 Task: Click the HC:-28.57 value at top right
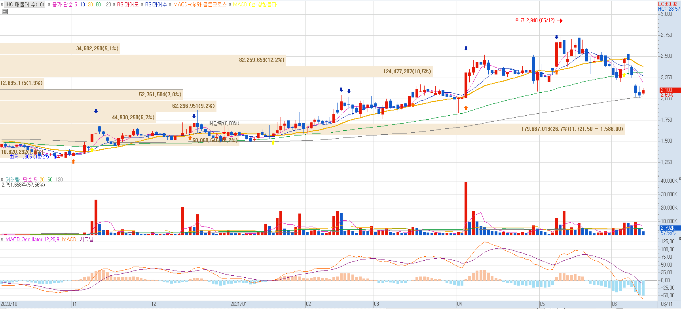coord(669,9)
